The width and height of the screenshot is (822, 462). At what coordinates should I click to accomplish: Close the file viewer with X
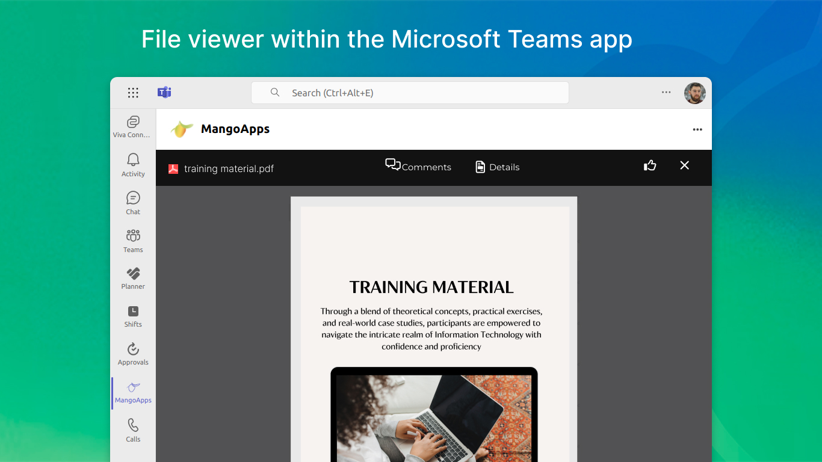(x=684, y=165)
